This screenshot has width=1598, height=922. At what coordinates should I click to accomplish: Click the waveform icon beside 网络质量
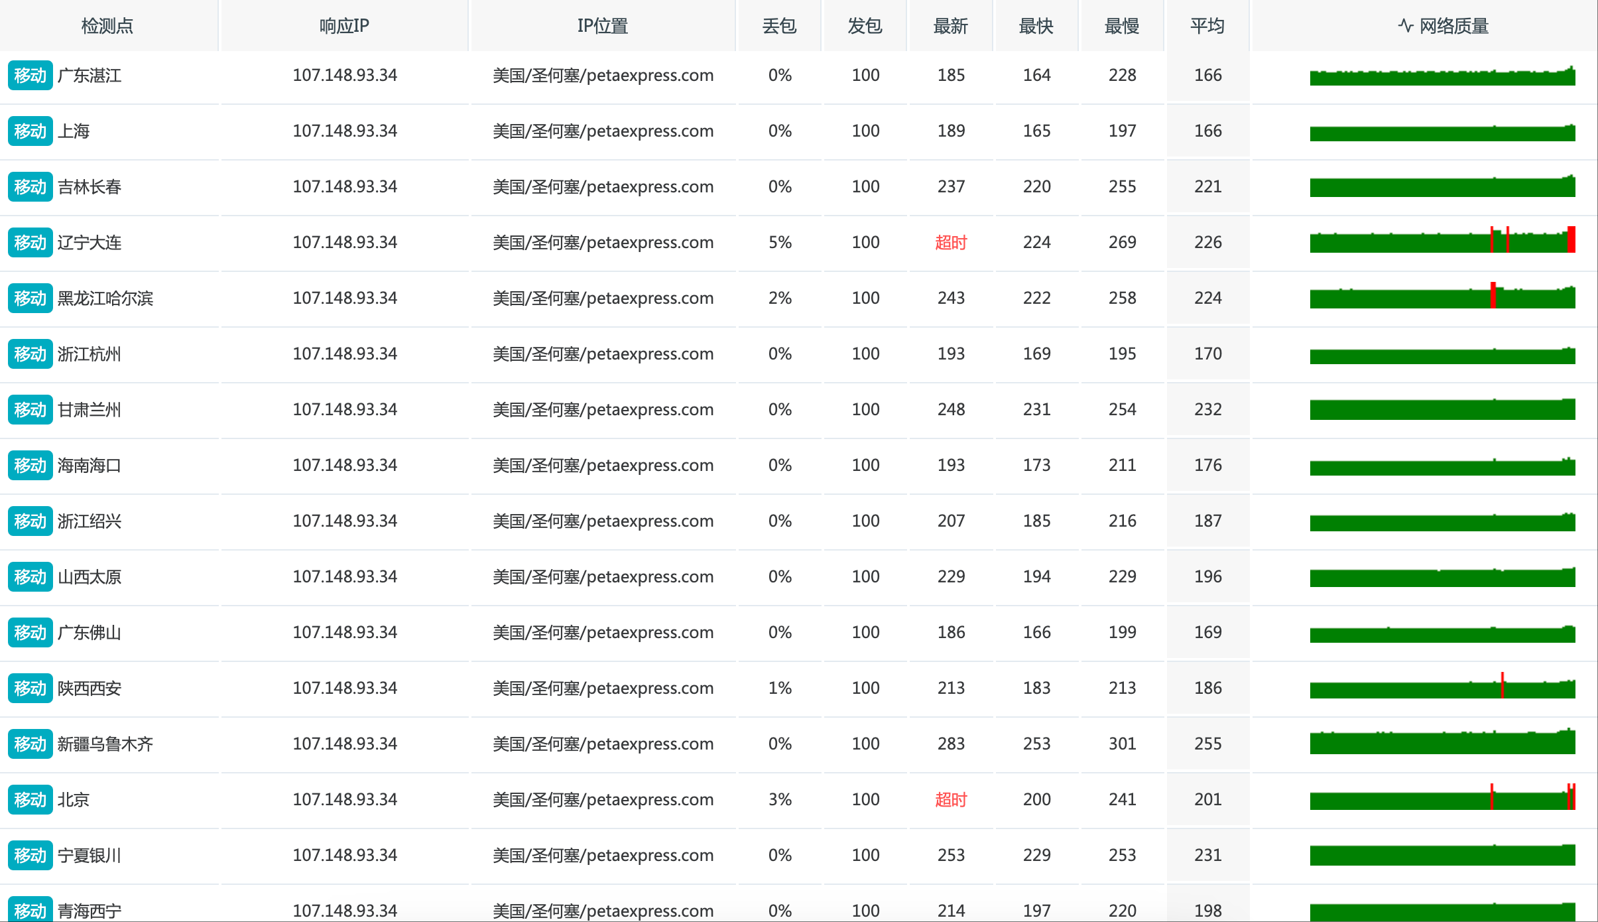pyautogui.click(x=1406, y=26)
